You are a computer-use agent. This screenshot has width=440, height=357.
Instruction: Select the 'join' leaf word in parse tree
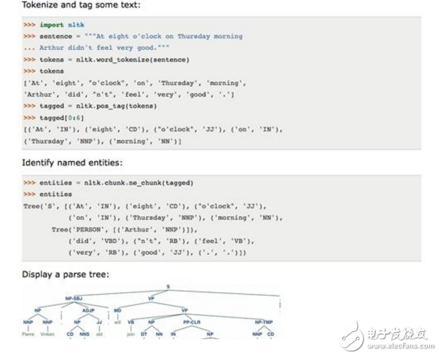[130, 334]
